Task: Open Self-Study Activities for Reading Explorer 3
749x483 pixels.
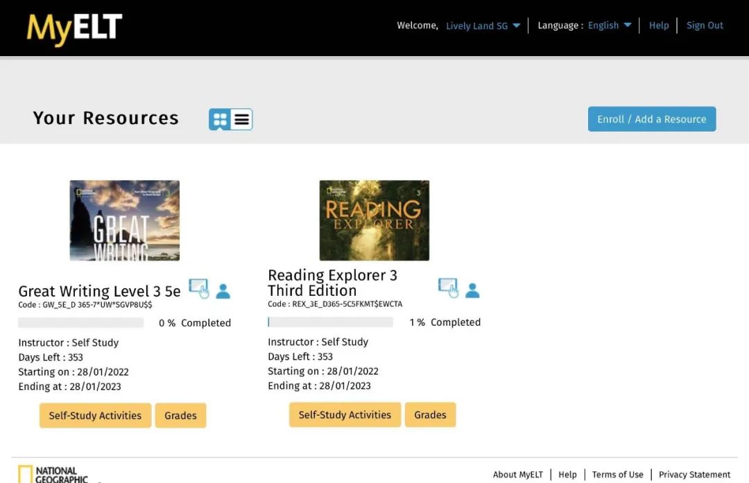Action: point(345,414)
